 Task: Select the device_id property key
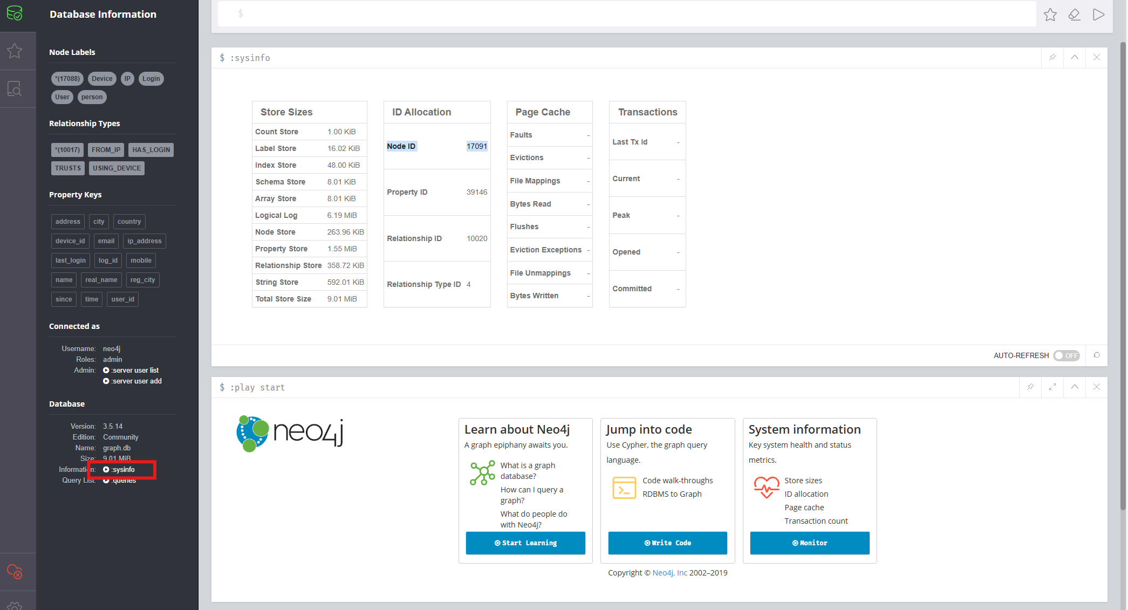coord(70,241)
